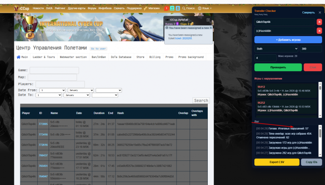Click the Поиск magnifier search icon
The width and height of the screenshot is (325, 185).
[184, 8]
